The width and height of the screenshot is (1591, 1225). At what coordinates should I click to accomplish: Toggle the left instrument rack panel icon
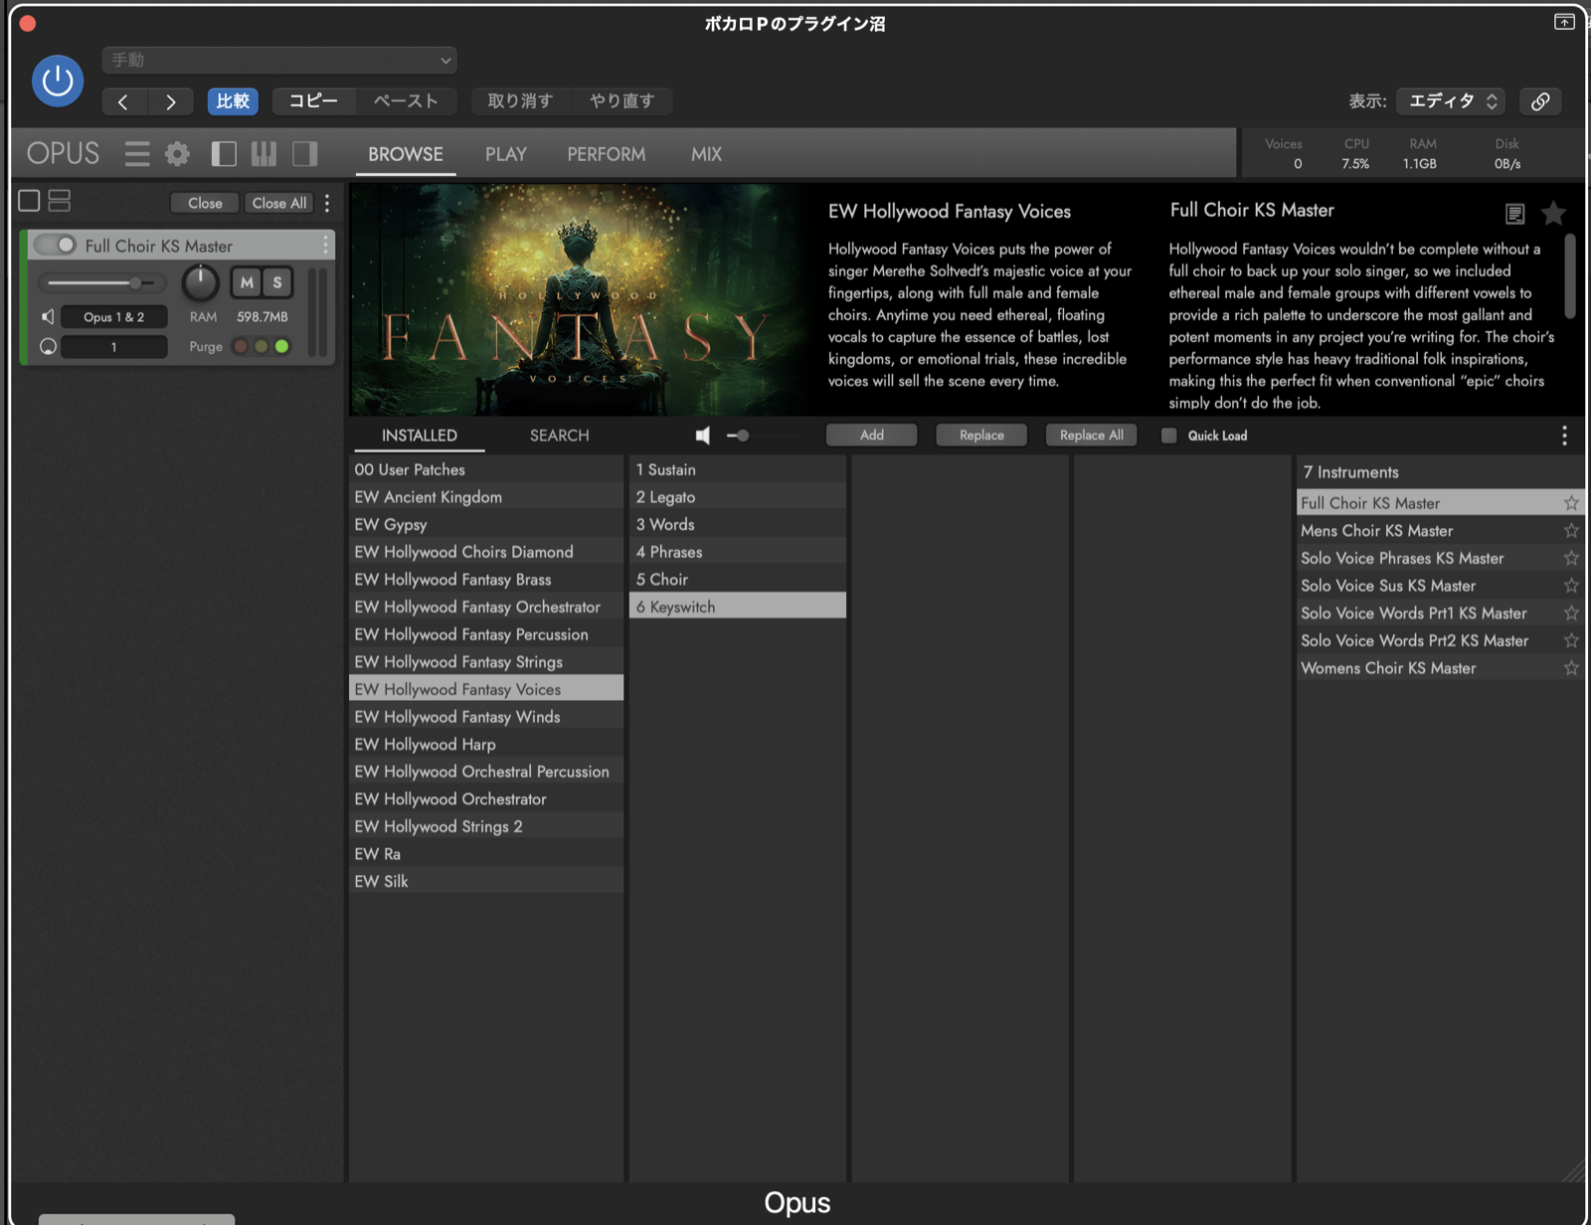(x=224, y=154)
